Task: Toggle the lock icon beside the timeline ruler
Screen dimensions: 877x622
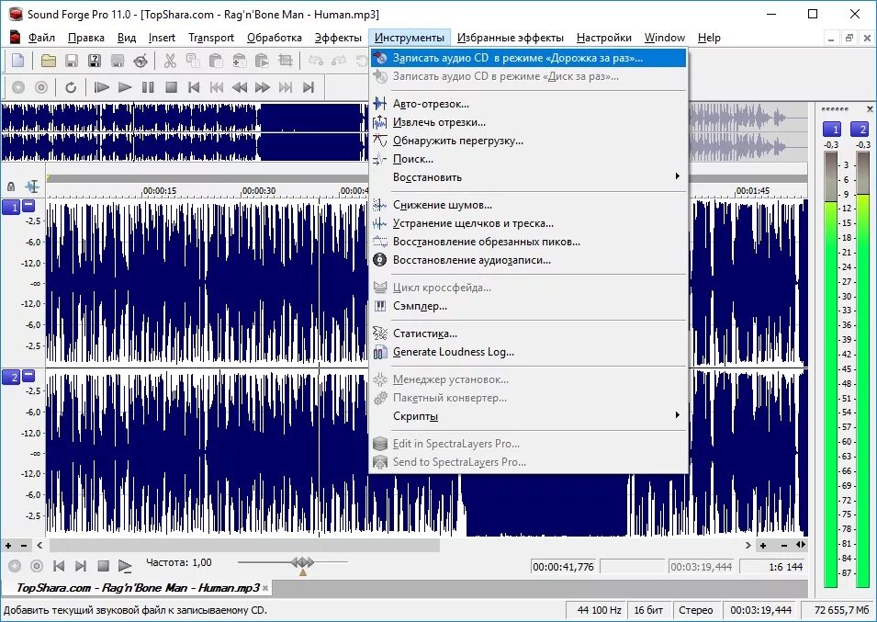Action: [x=11, y=186]
